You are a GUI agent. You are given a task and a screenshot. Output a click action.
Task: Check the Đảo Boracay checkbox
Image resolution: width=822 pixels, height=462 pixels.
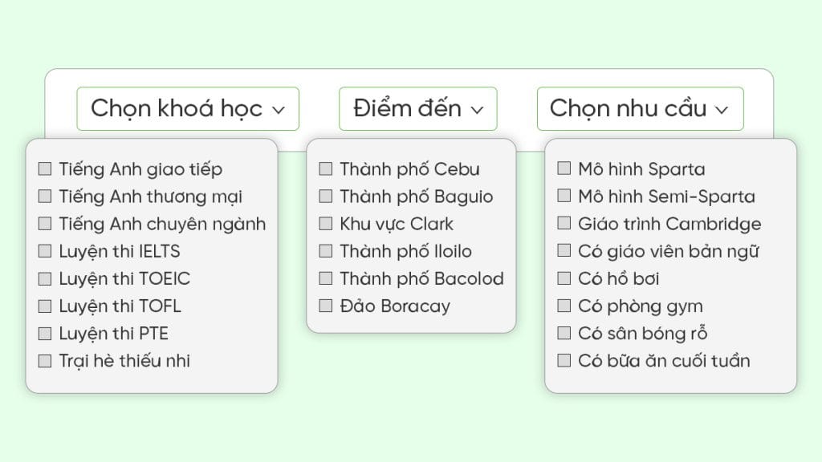tap(326, 306)
